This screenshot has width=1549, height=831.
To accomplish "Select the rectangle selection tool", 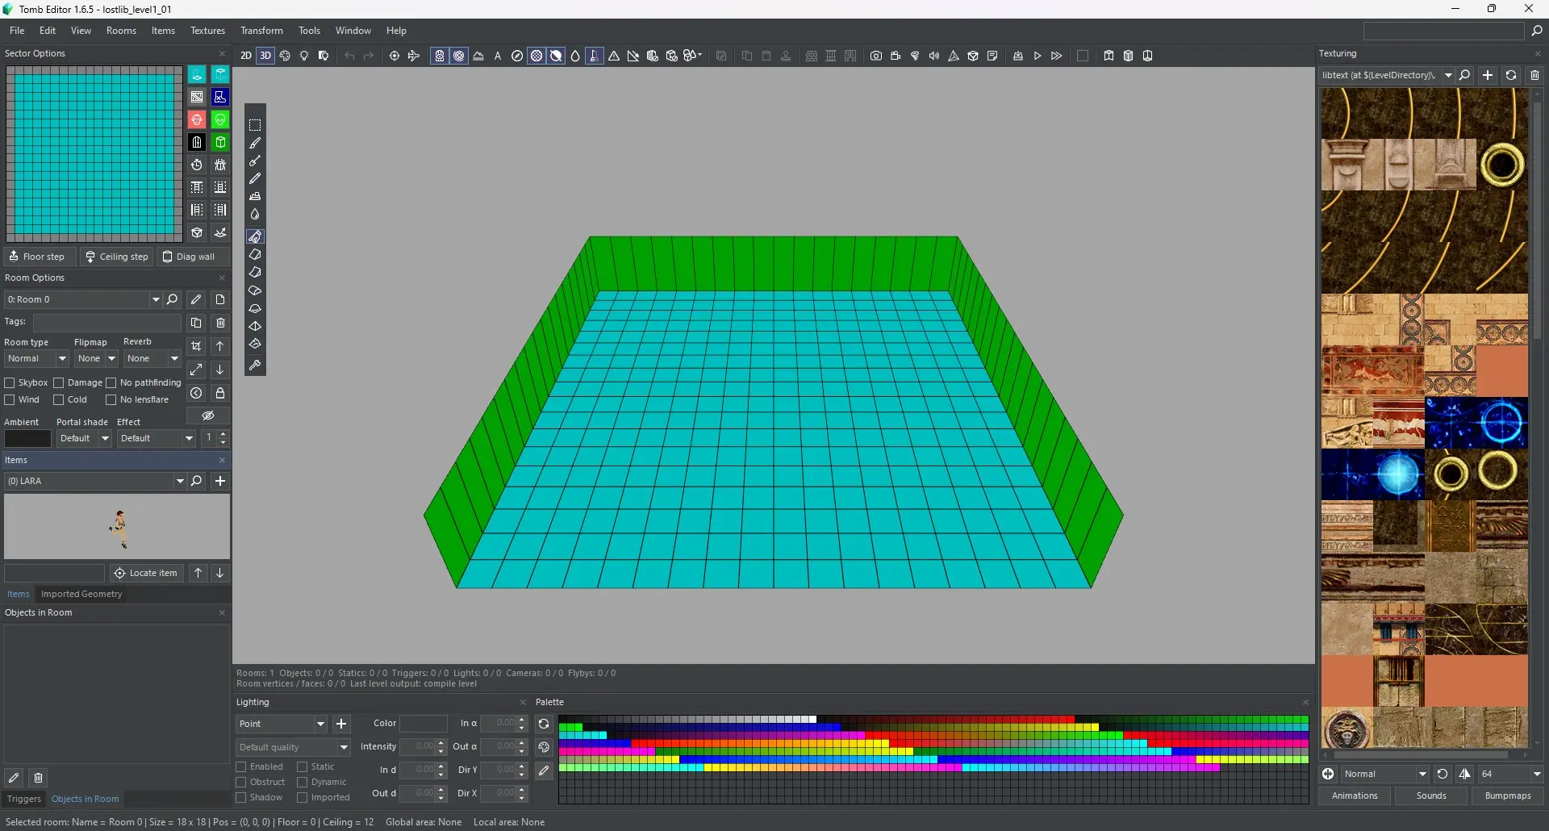I will pos(255,125).
